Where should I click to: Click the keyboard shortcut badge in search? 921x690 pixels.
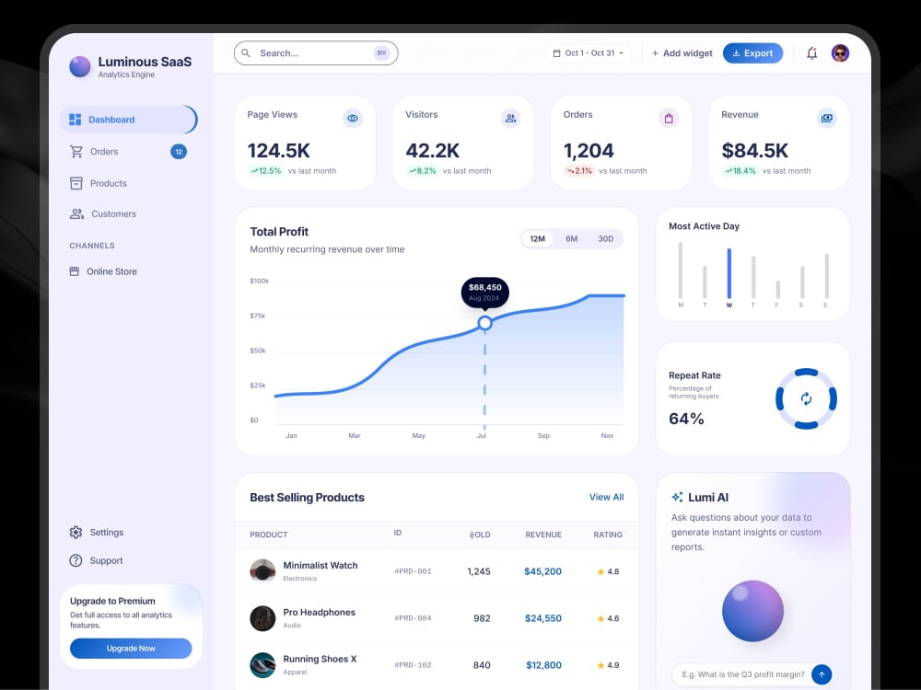pos(382,52)
